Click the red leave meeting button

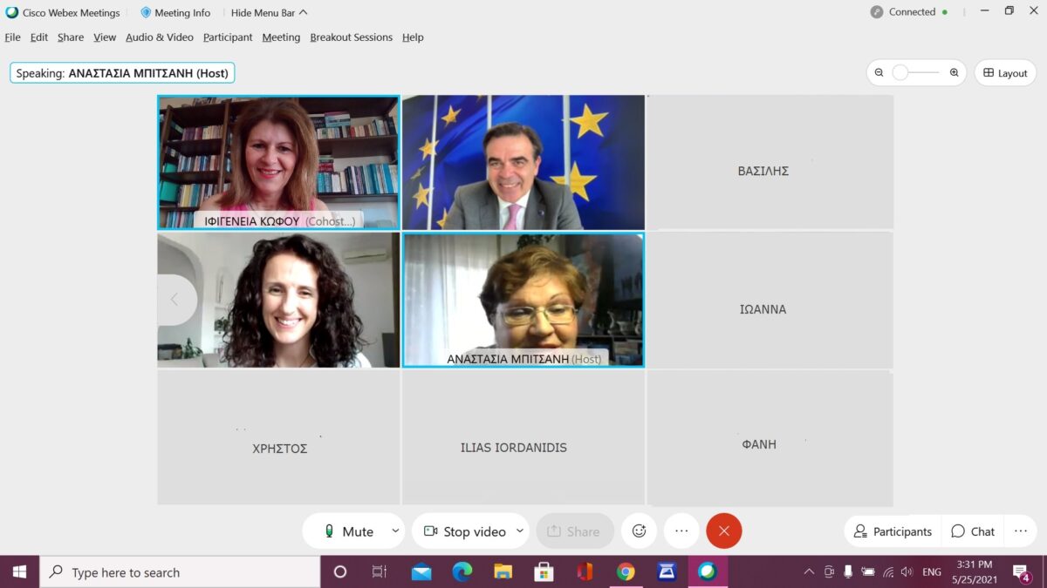click(723, 531)
